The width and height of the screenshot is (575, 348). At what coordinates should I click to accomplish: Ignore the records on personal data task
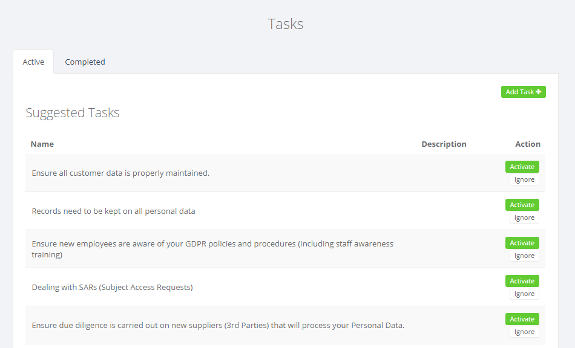pyautogui.click(x=524, y=217)
